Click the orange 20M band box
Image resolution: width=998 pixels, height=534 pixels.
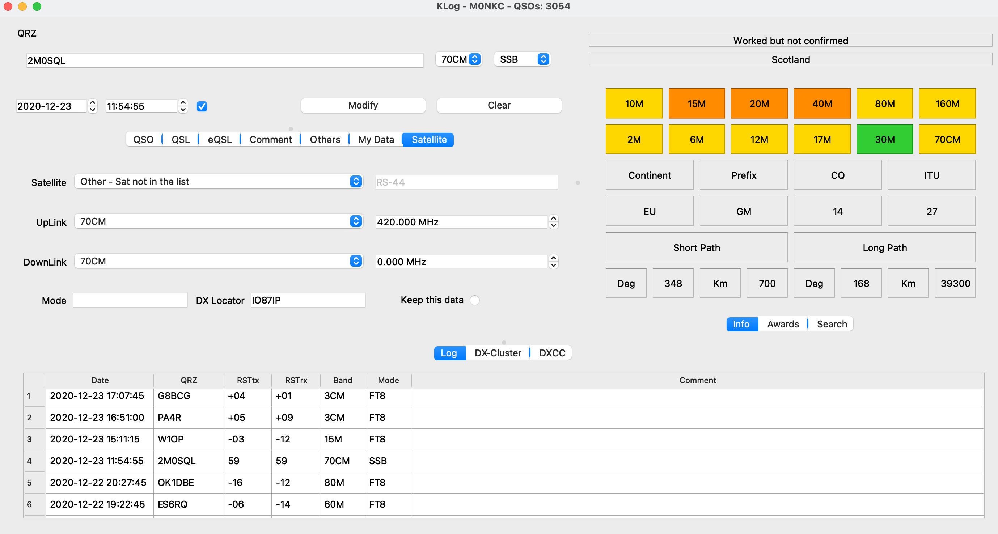(x=759, y=103)
